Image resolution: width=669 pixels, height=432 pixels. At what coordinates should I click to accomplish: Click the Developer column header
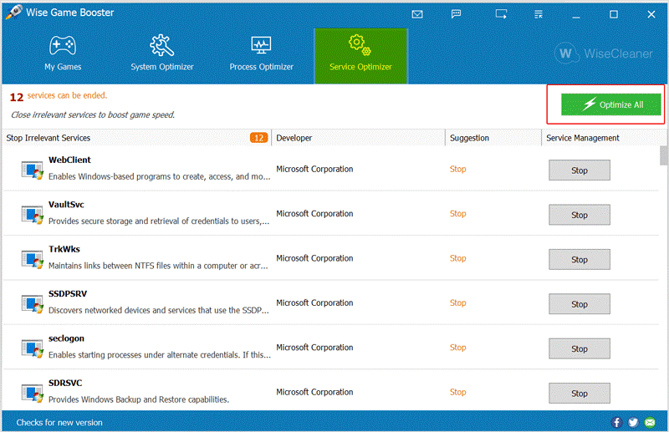point(359,138)
